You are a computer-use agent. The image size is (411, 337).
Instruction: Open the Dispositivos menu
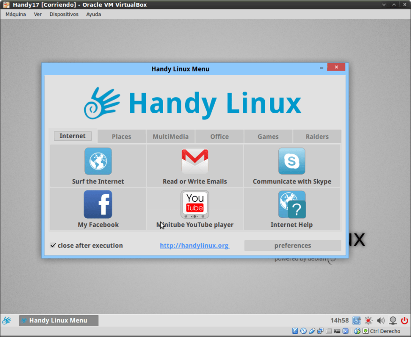[64, 14]
